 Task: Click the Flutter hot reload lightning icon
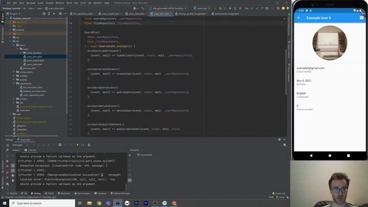click(x=230, y=8)
